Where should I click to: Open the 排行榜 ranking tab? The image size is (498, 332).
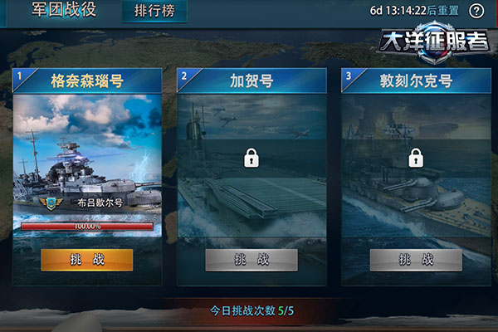pyautogui.click(x=154, y=11)
